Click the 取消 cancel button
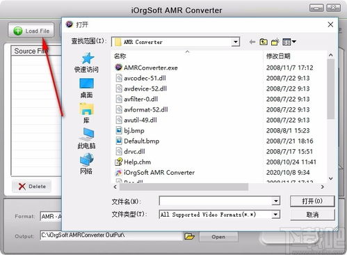 312,215
